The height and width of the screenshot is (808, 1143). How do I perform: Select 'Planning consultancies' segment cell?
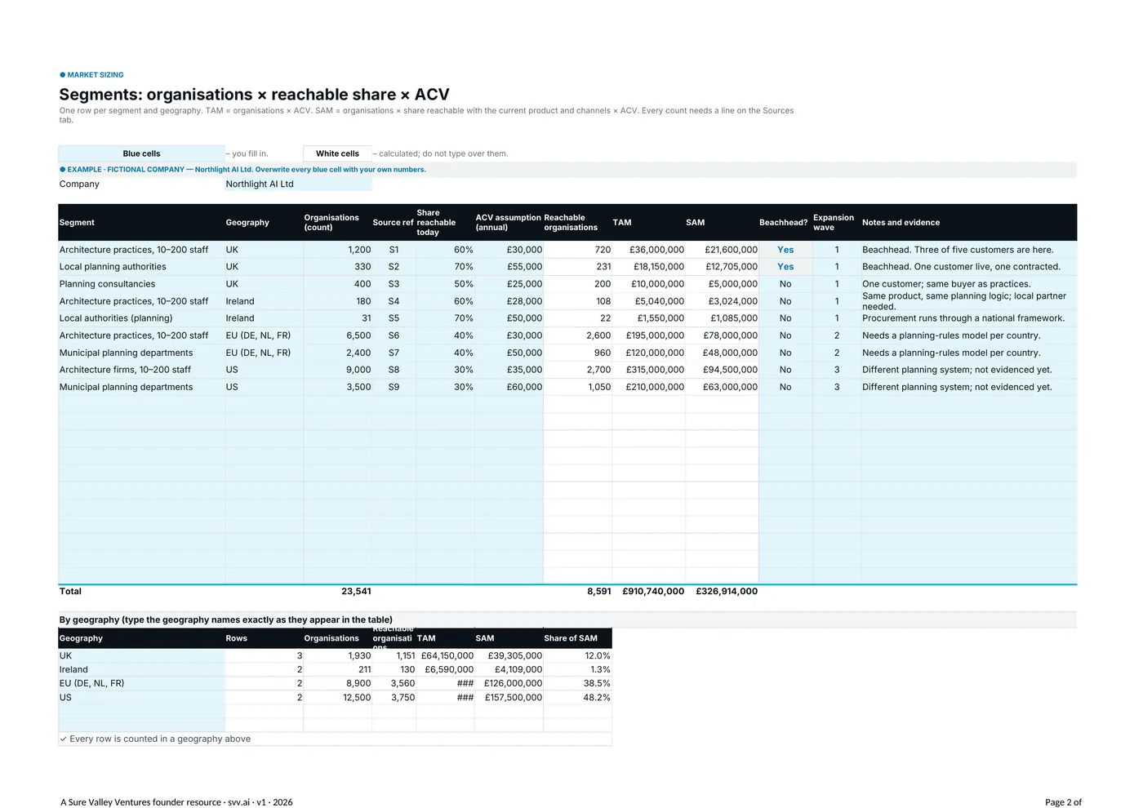[141, 284]
